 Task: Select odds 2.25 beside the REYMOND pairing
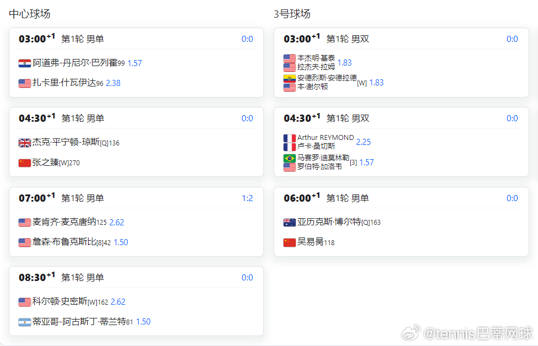coord(363,142)
